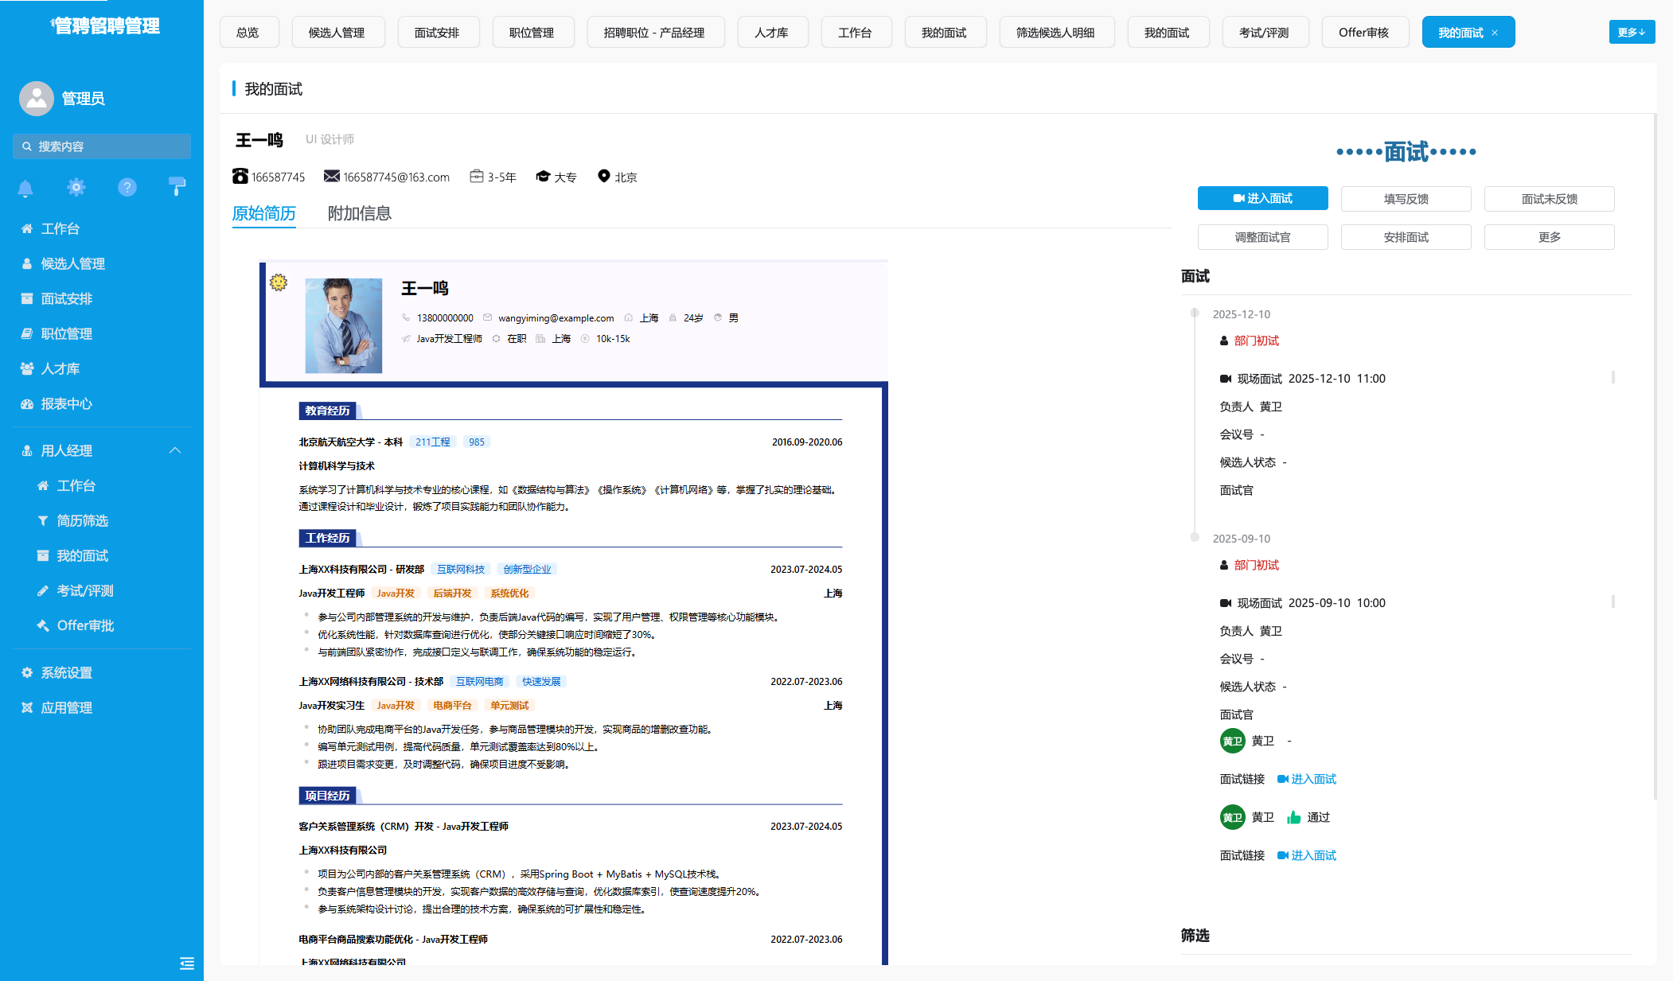
Task: Click the 2025-09-10 timeline marker dot
Action: [x=1195, y=537]
